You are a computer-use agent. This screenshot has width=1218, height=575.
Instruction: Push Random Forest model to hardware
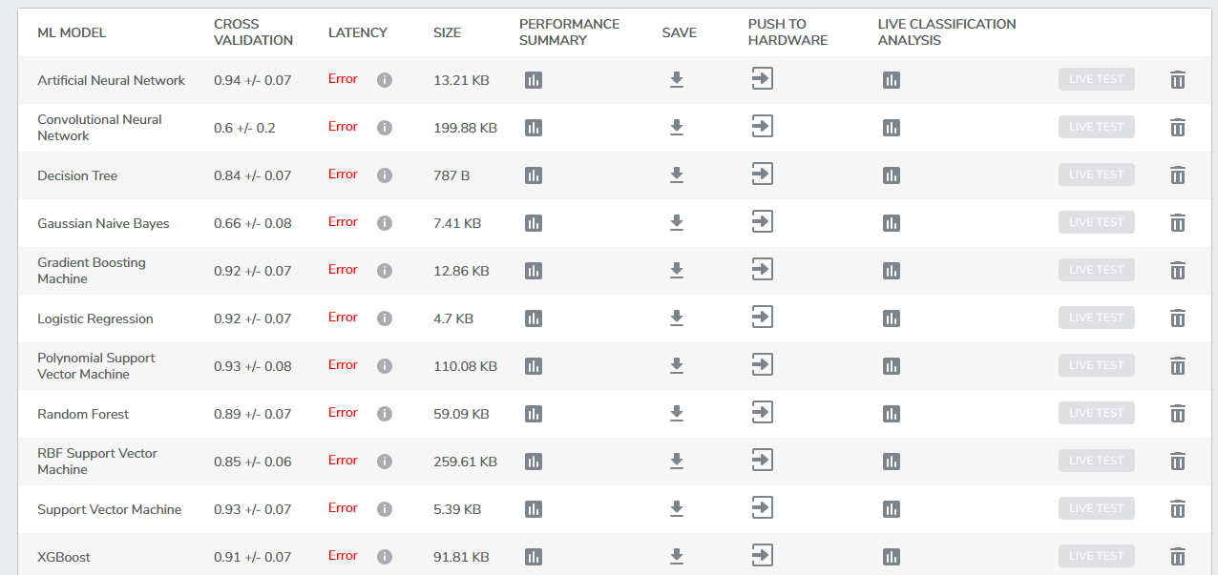(x=761, y=412)
